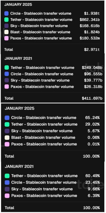Select Circle row showing 65.24%
Viewport: 106px width, 213px height.
click(52, 118)
